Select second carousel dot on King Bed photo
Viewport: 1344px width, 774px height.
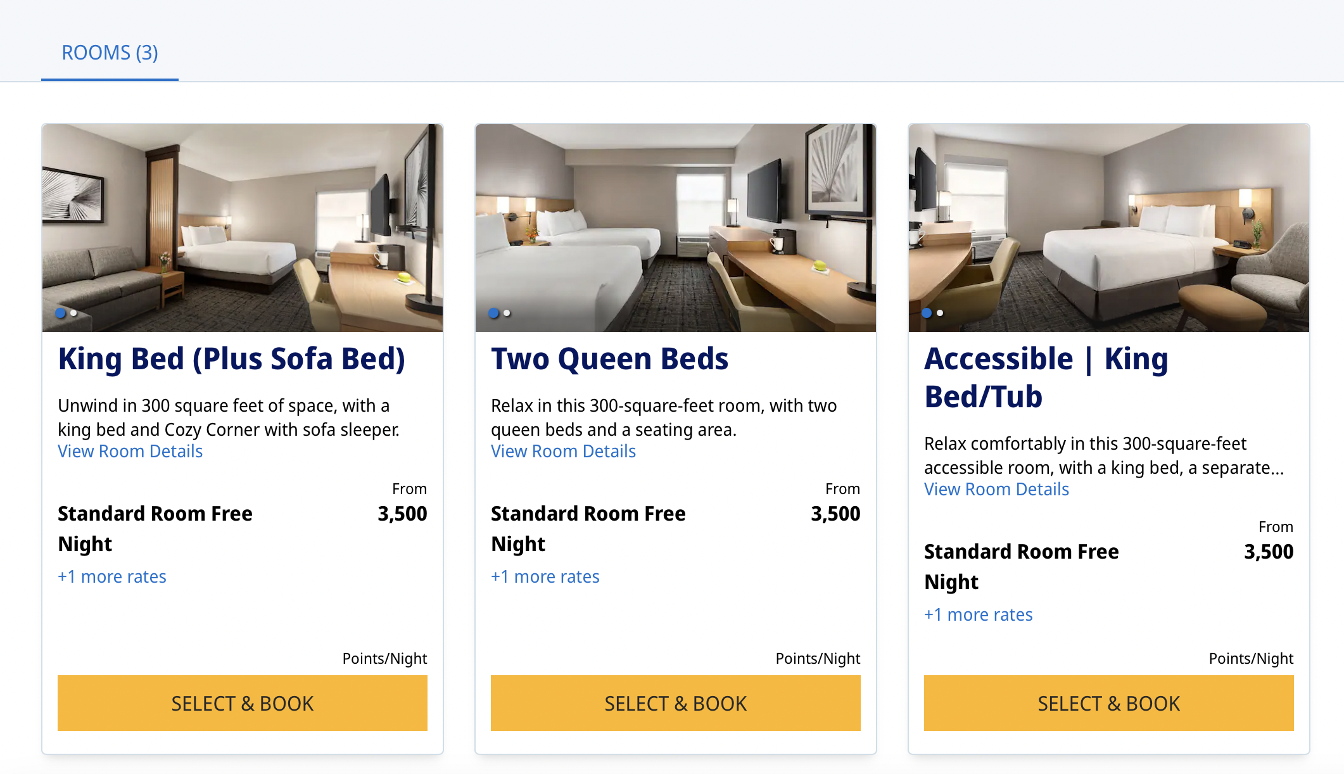74,313
